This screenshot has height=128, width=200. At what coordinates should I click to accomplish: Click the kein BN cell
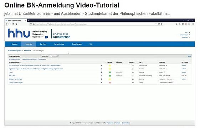tap(184, 76)
